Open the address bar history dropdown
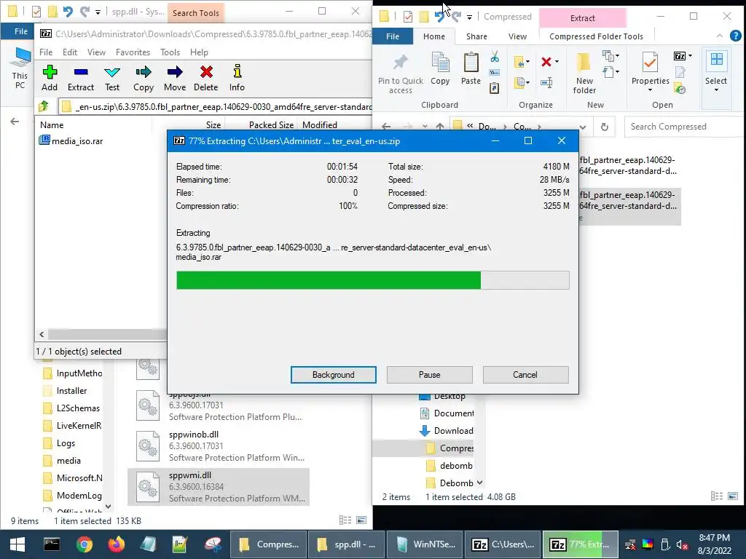Viewport: 746px width, 559px height. coord(583,127)
